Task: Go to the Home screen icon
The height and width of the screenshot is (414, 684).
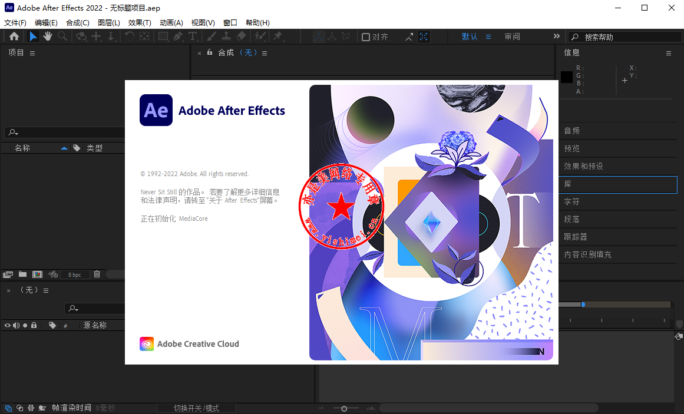Action: tap(14, 37)
